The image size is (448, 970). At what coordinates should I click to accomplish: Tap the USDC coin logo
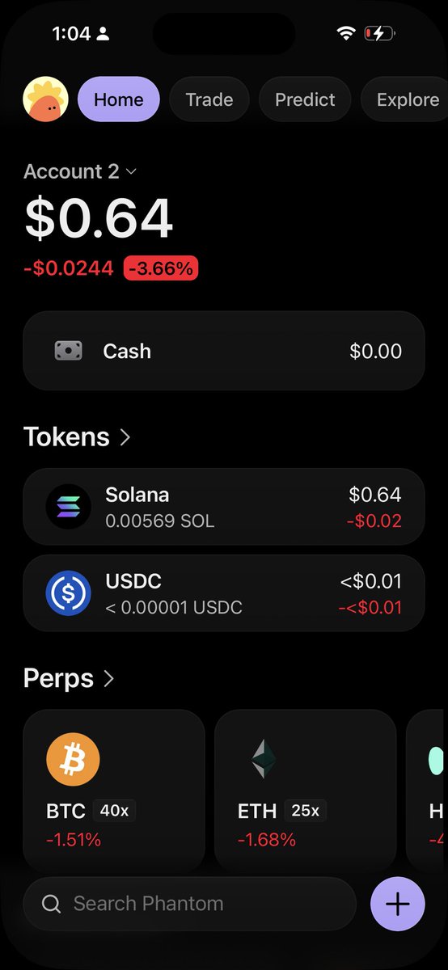(x=69, y=593)
